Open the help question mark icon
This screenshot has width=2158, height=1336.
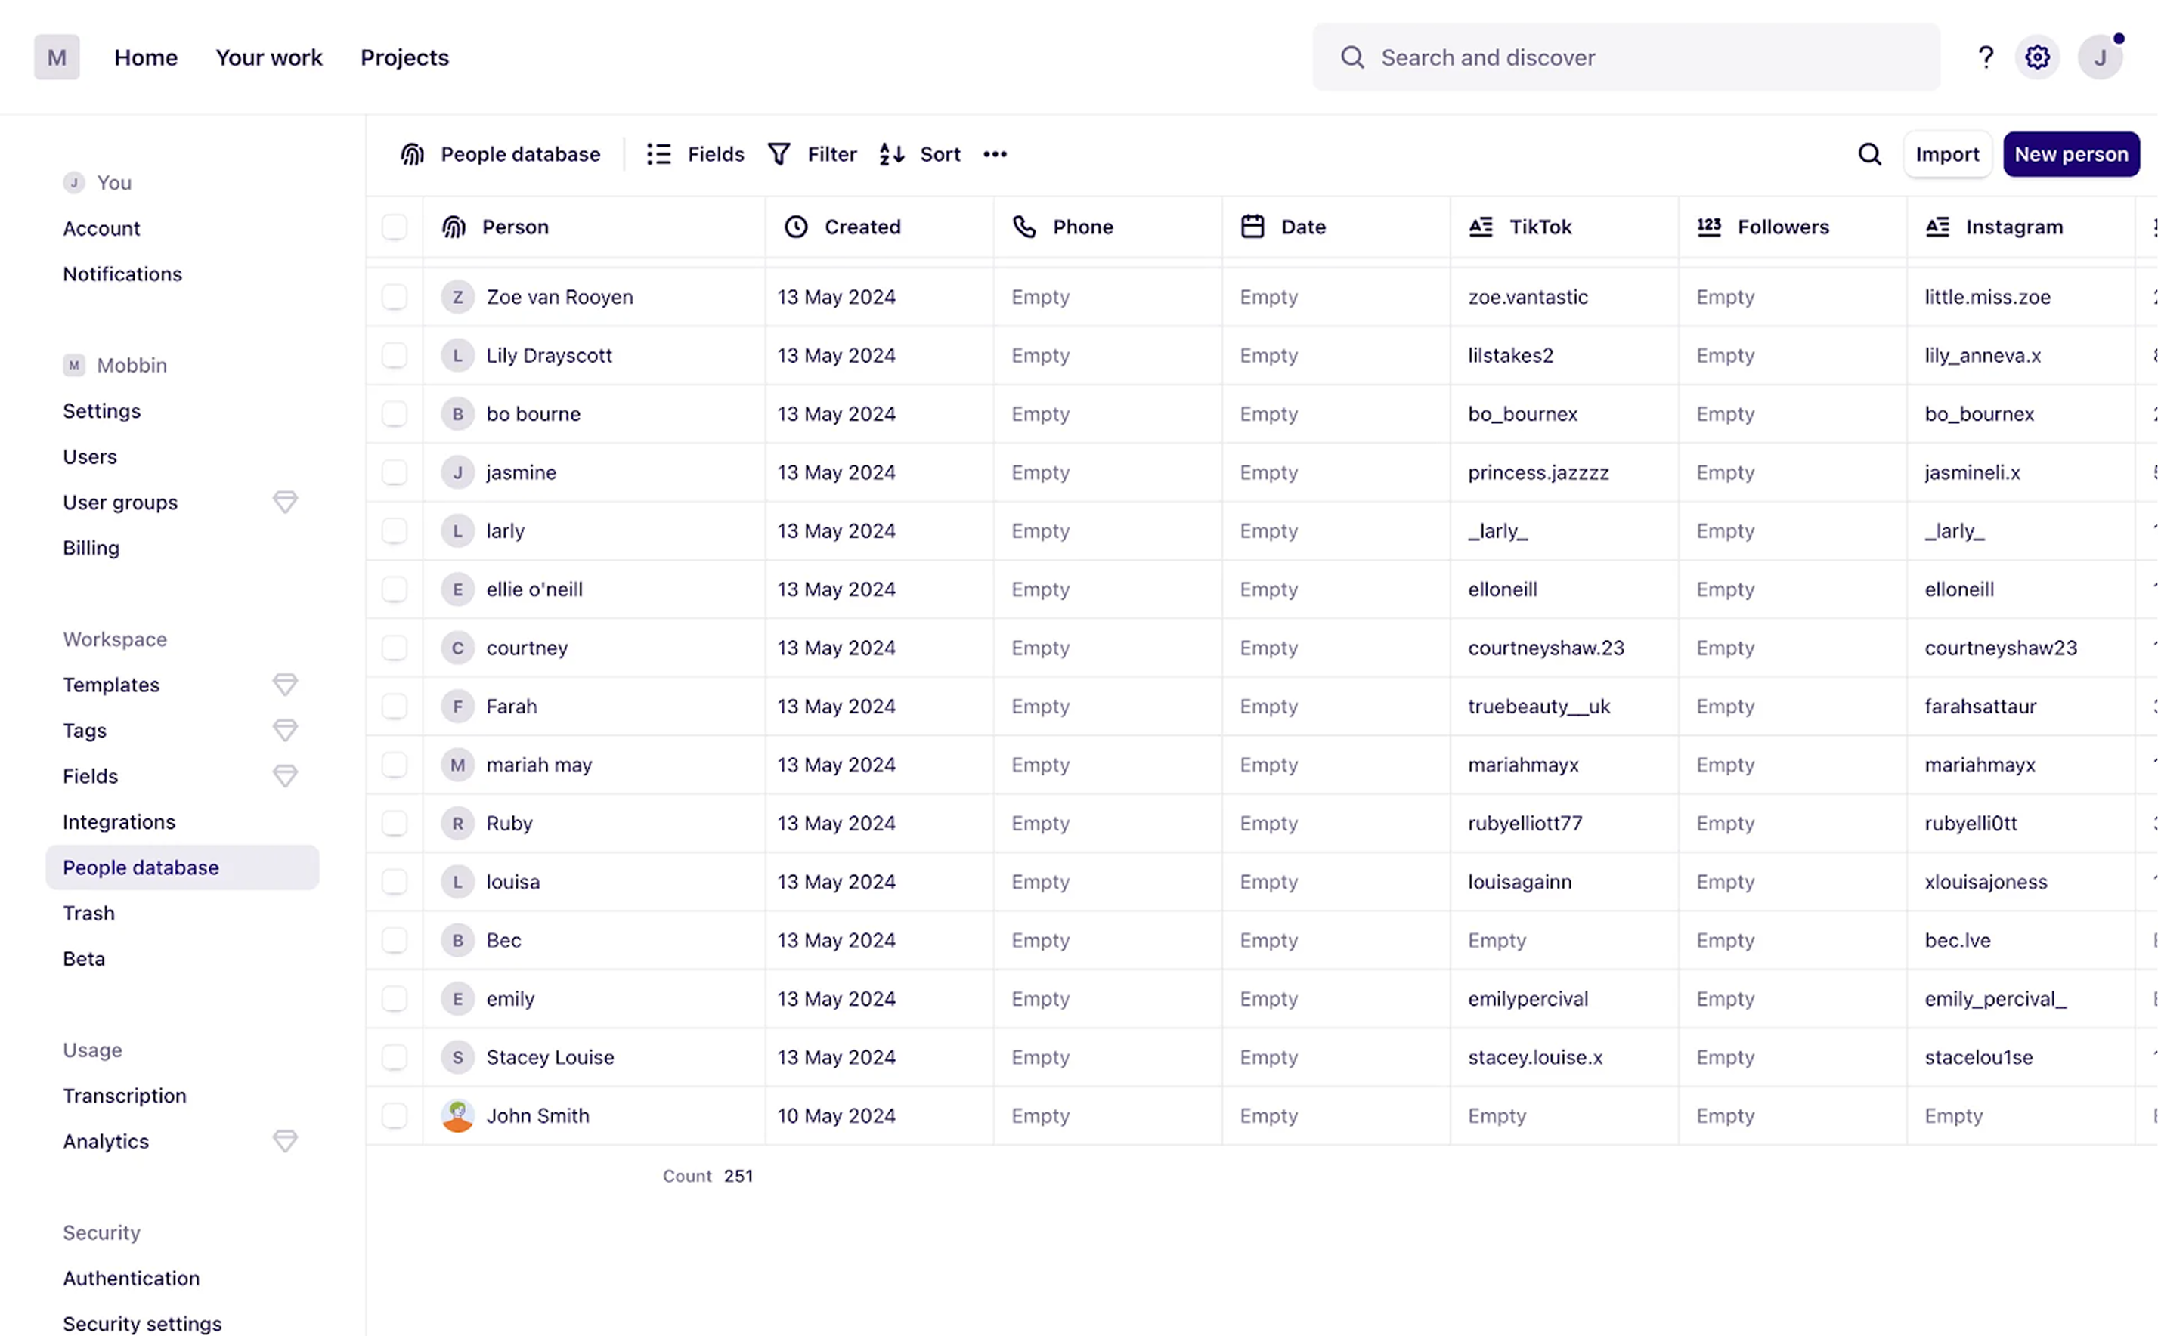pyautogui.click(x=1986, y=57)
